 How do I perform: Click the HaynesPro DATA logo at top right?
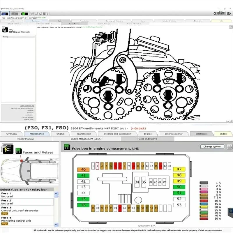(x=220, y=13)
